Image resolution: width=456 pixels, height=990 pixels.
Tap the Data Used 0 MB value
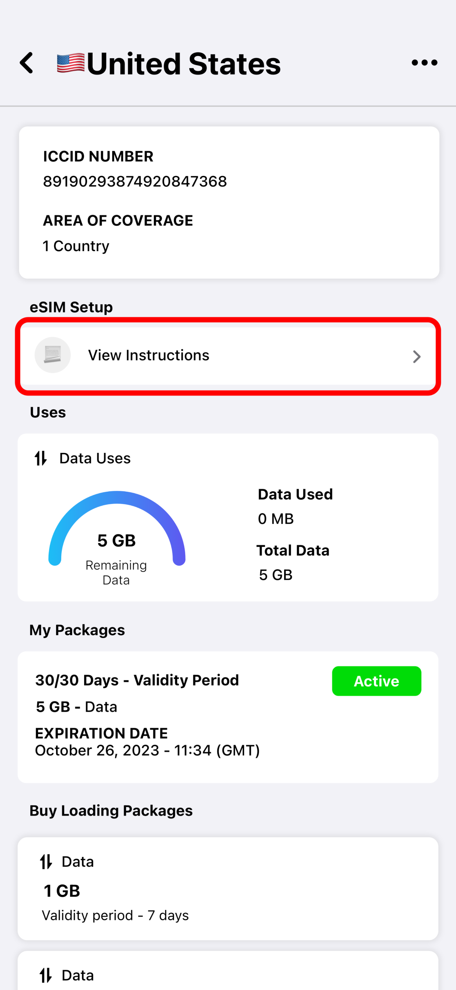tap(276, 519)
